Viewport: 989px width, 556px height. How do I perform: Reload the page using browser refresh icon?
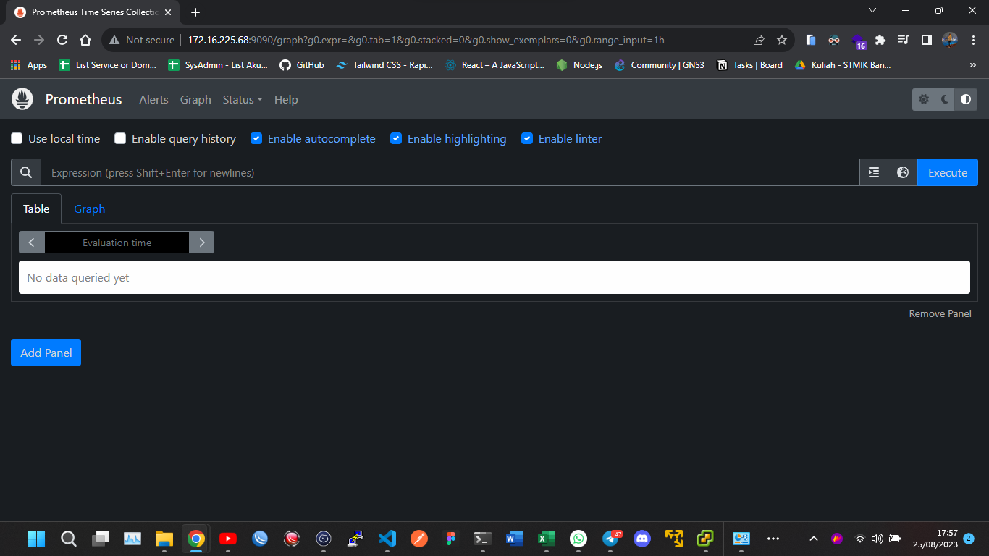coord(62,40)
